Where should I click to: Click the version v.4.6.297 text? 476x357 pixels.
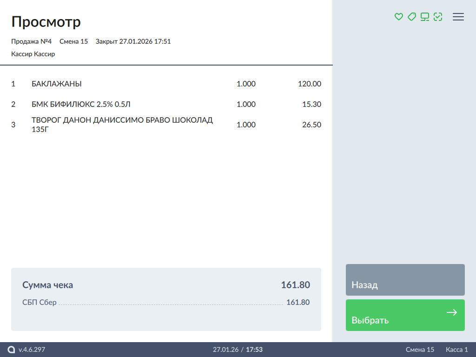click(32, 350)
